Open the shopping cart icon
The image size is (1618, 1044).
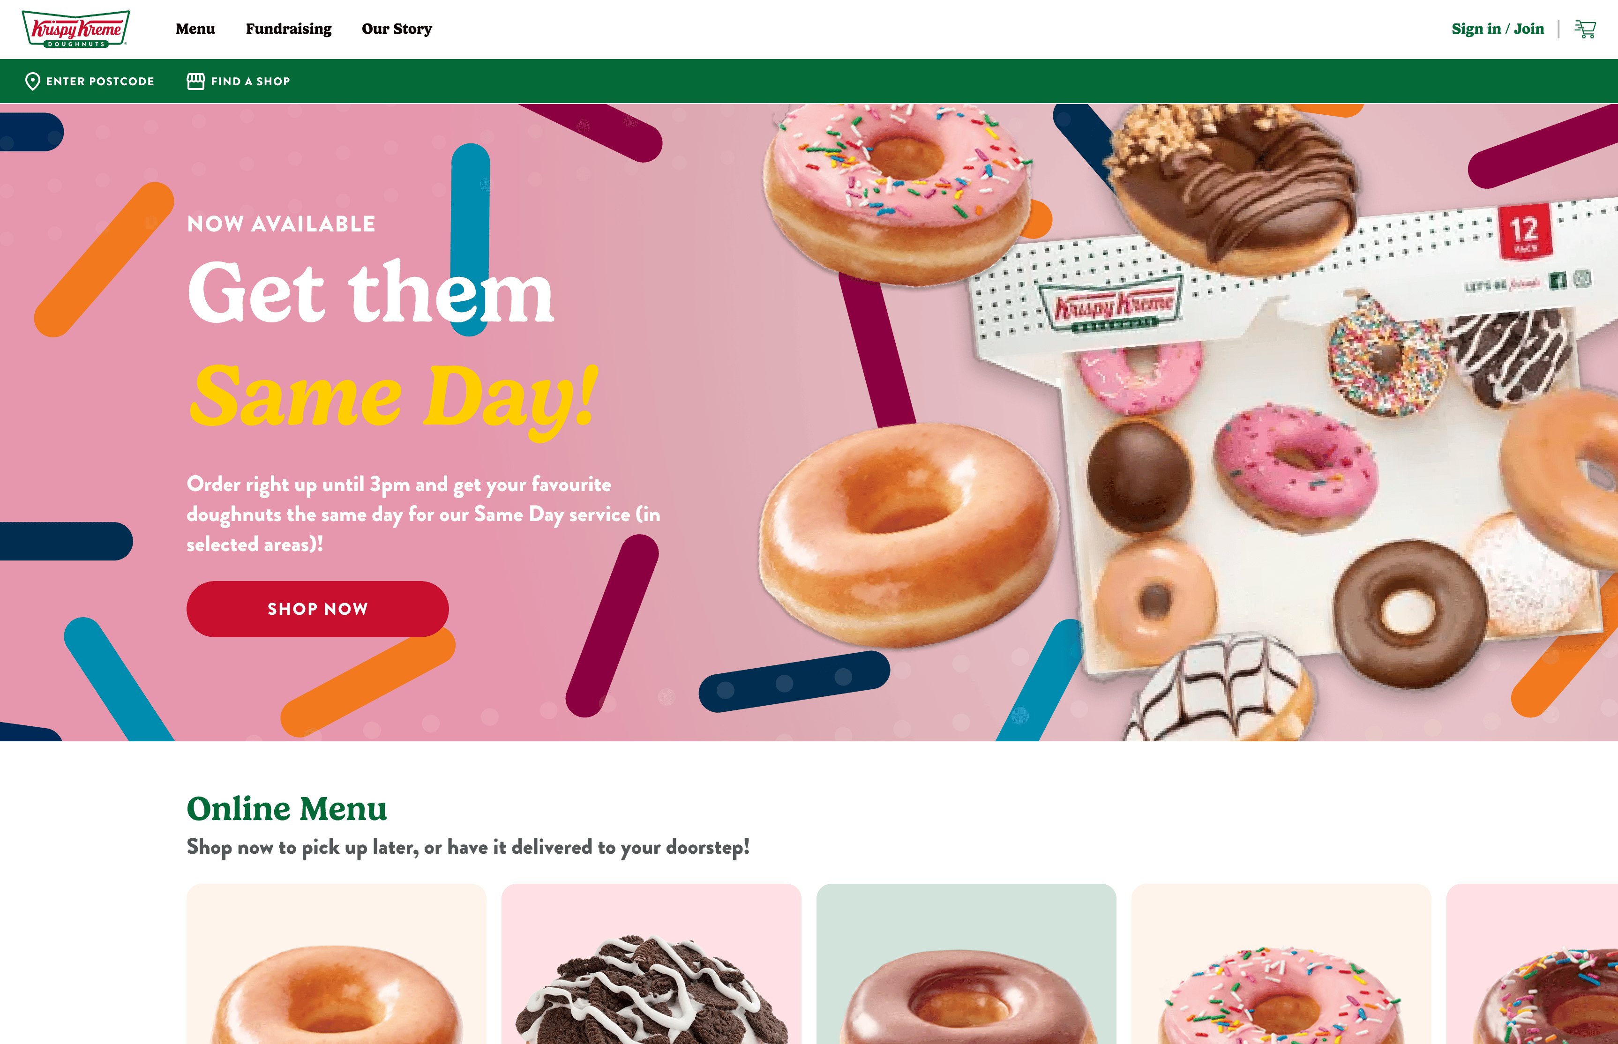pyautogui.click(x=1585, y=29)
